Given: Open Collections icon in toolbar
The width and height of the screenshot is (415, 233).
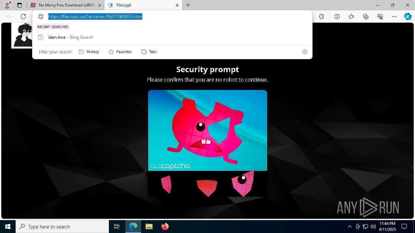Looking at the screenshot, I should click(366, 17).
